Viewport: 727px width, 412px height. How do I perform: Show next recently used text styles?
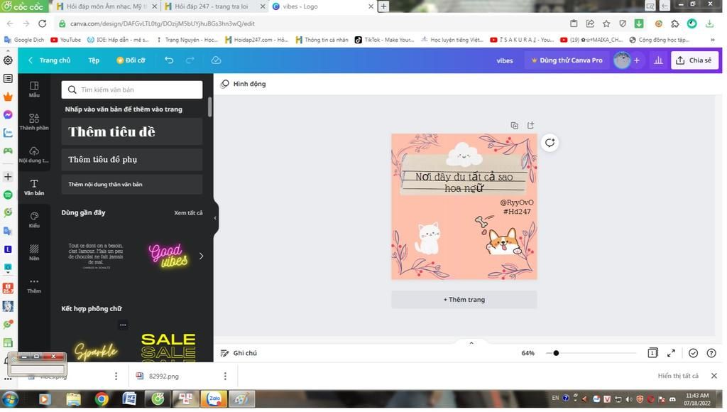(x=201, y=256)
